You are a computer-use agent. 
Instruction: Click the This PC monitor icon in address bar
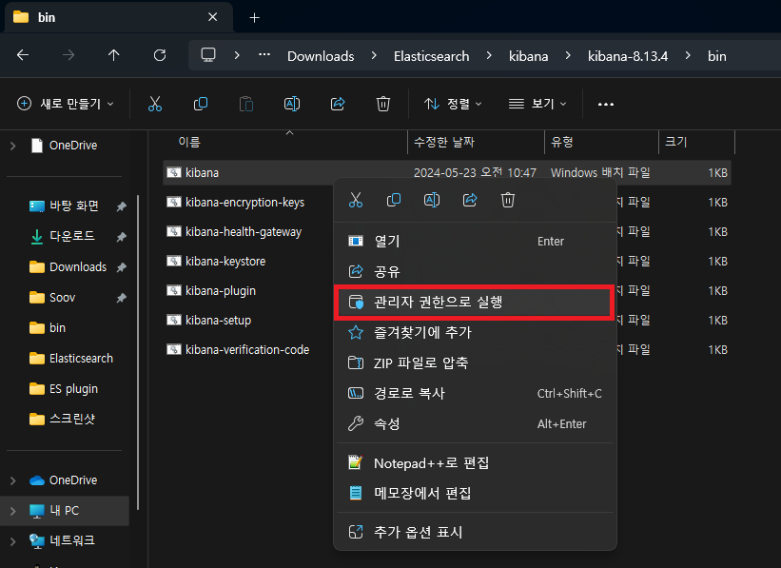pos(208,55)
